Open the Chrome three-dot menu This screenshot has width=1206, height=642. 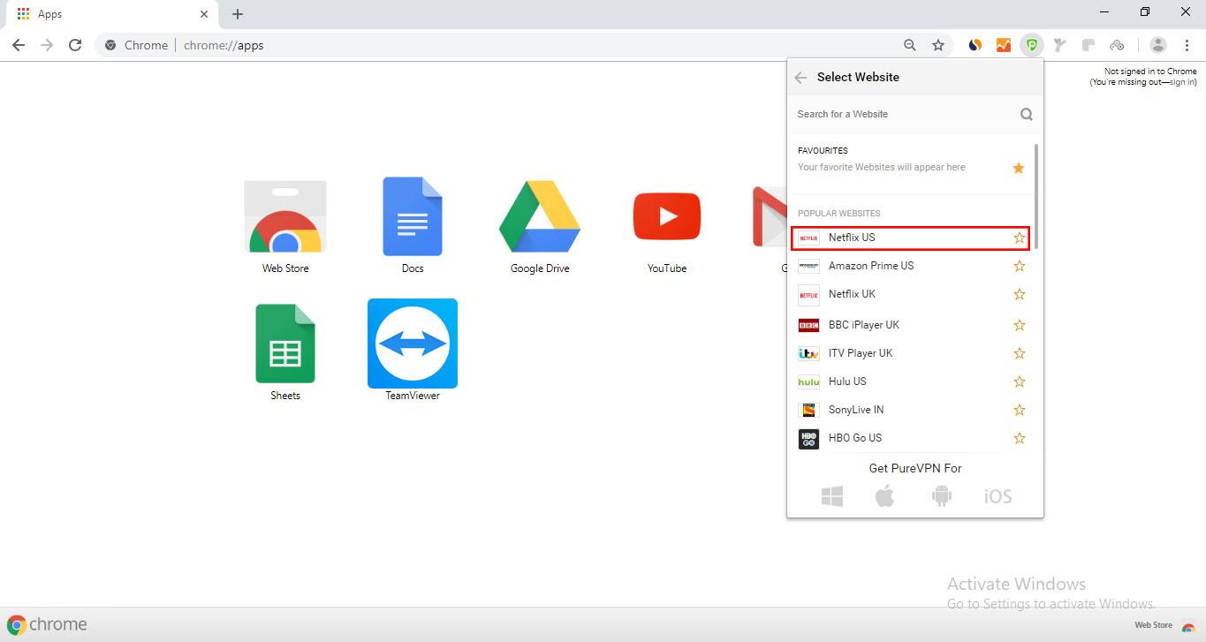1187,44
